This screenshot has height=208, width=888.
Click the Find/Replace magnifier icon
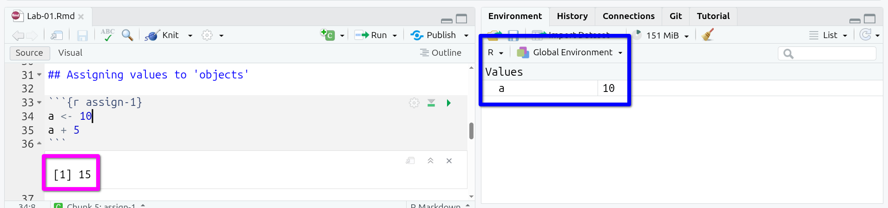[127, 35]
